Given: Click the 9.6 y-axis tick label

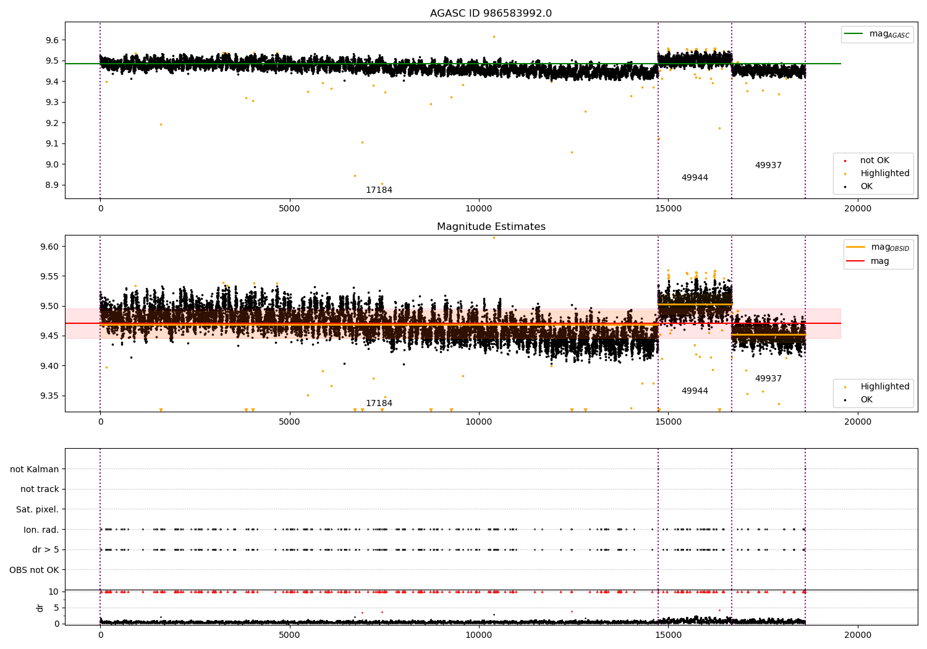Looking at the screenshot, I should pos(52,40).
